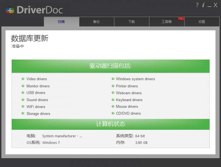Select the Windows system drivers text
This screenshot has width=221, height=167.
[x=135, y=79]
